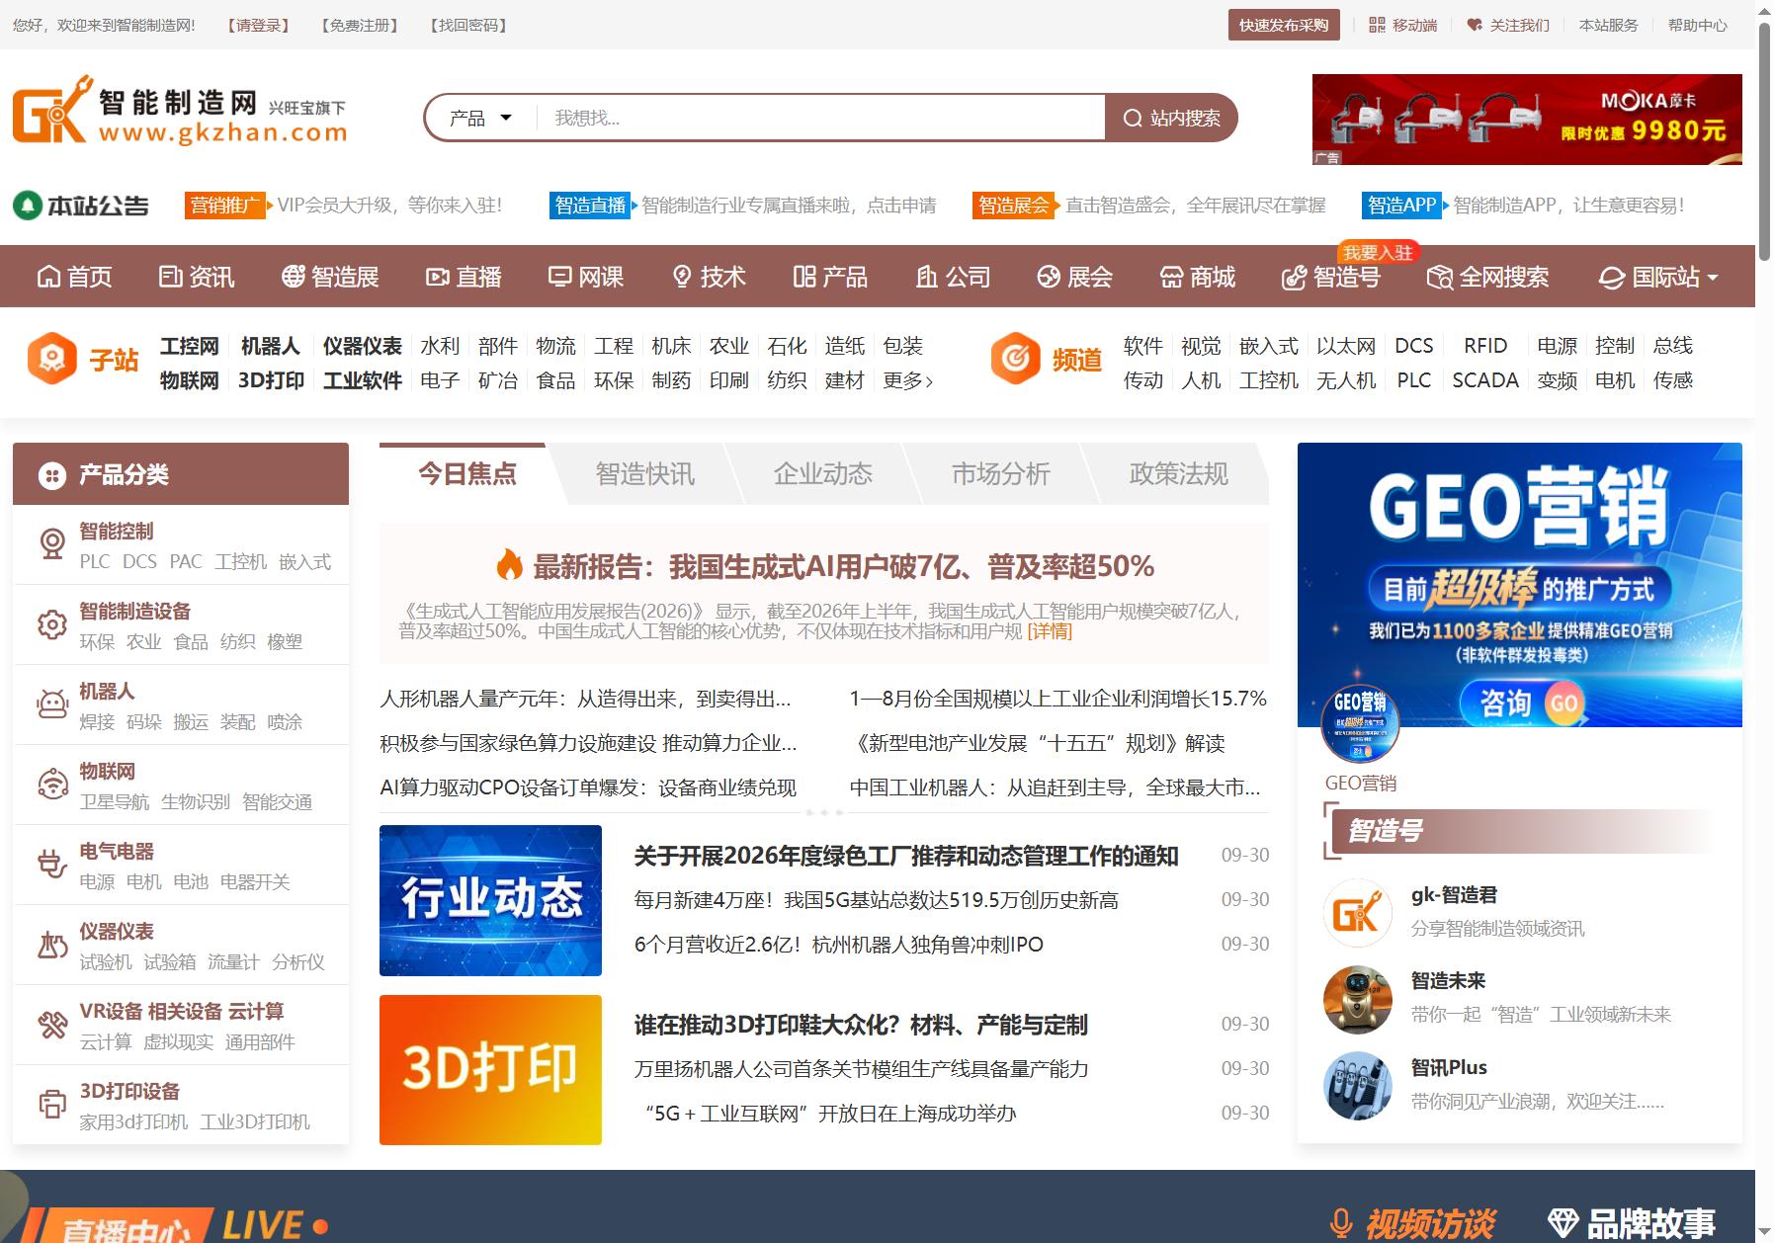The image size is (1774, 1243).
Task: Click the QR code icon beside 移动端
Action: tap(1377, 25)
